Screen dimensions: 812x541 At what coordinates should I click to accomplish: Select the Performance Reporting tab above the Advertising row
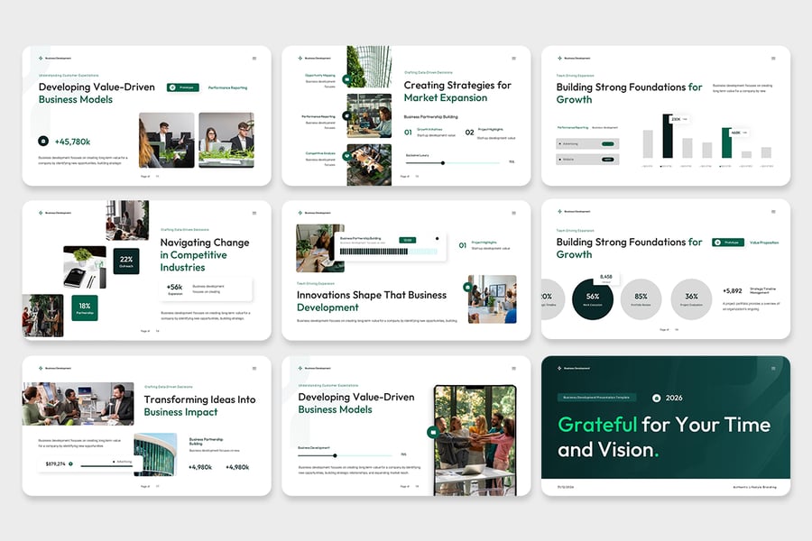pos(572,127)
